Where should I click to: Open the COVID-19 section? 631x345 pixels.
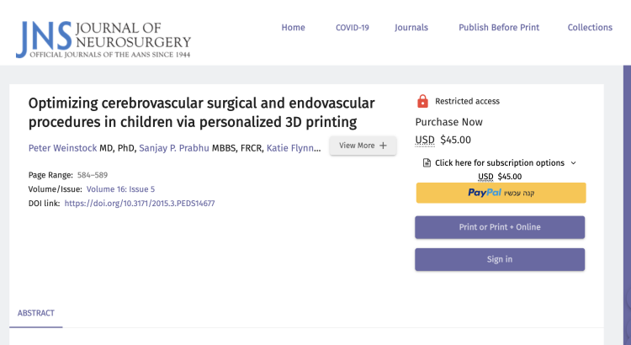pyautogui.click(x=353, y=28)
